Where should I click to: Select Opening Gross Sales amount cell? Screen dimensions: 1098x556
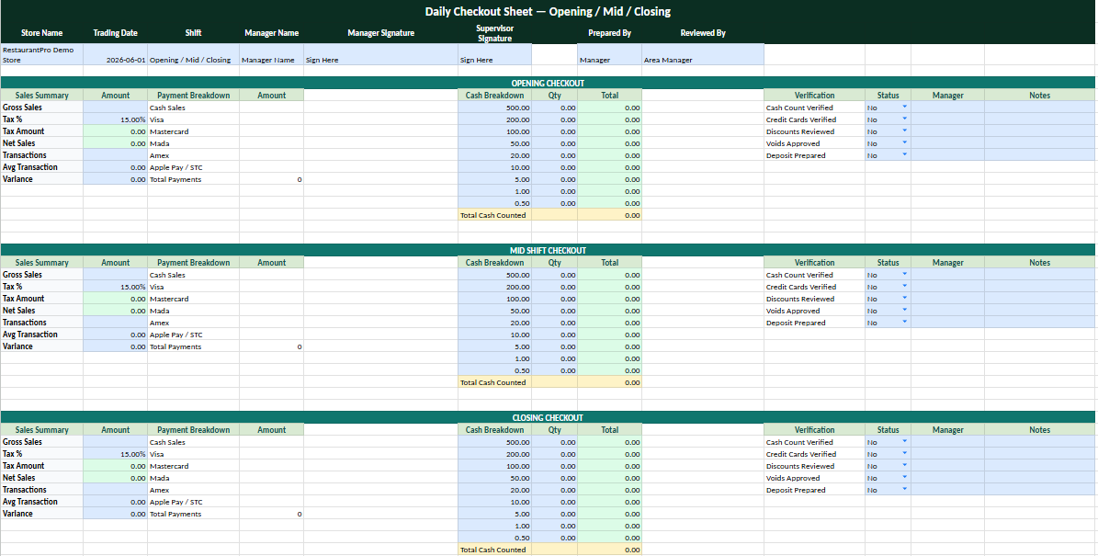[x=116, y=108]
